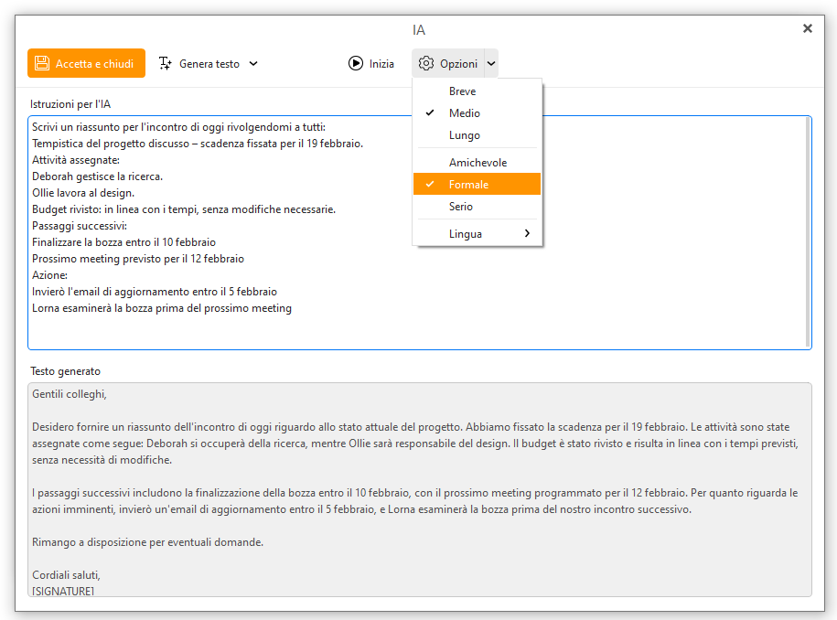The width and height of the screenshot is (837, 620).
Task: Click the instructions field vertical scrollbar
Action: pyautogui.click(x=808, y=232)
